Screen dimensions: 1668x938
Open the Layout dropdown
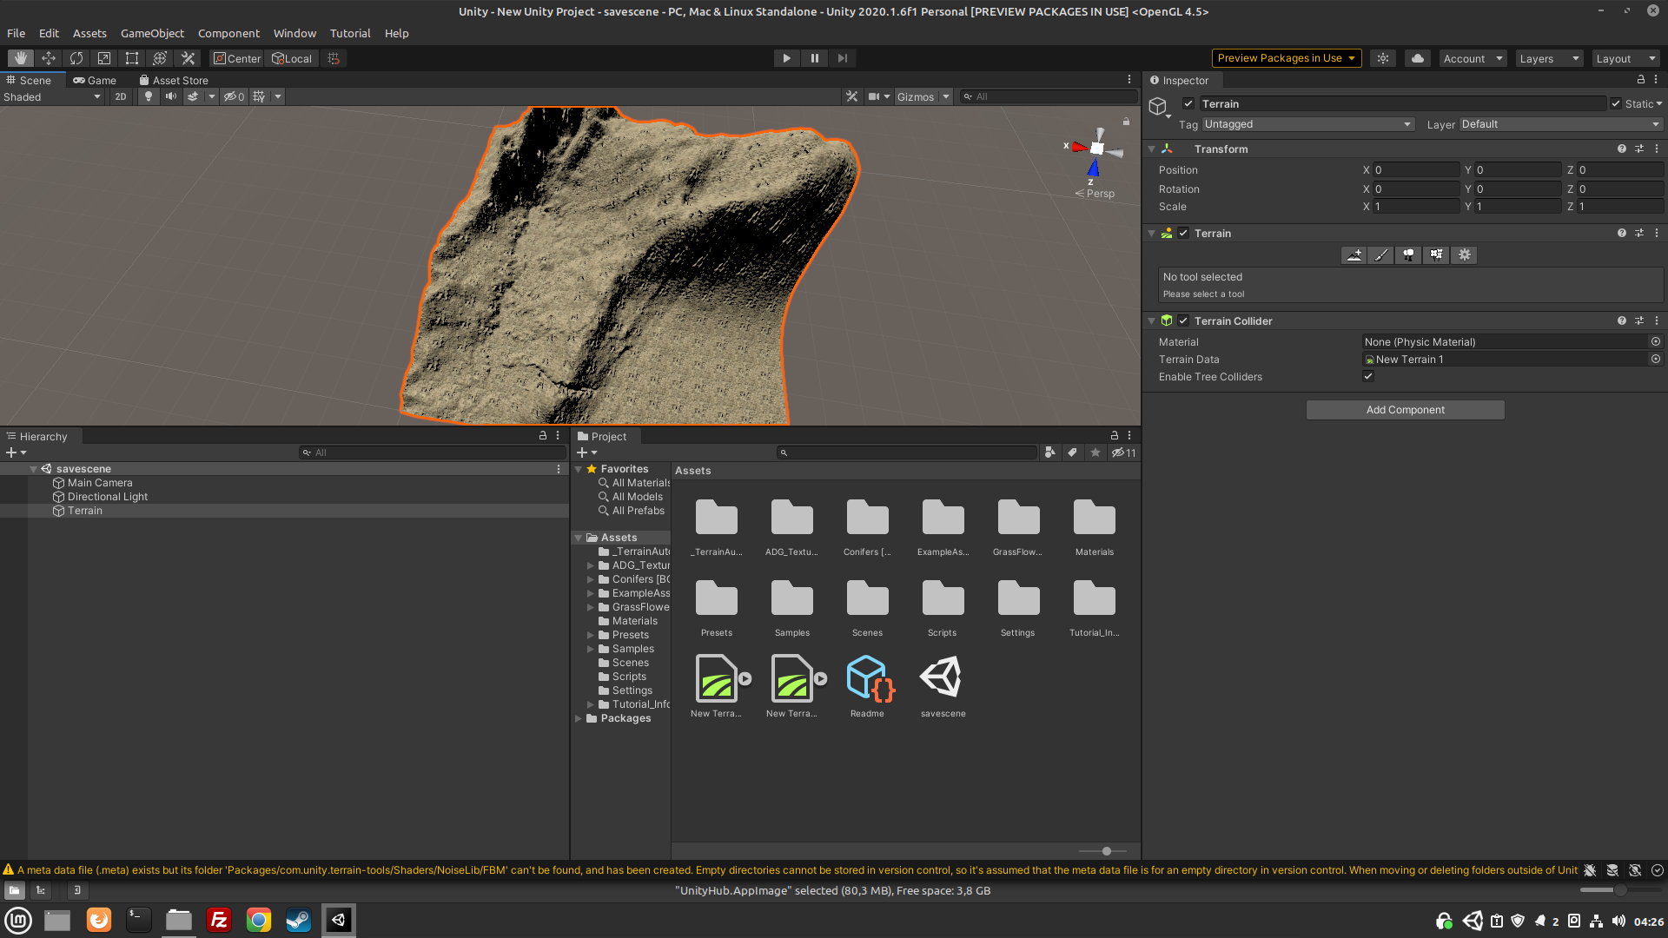[1625, 58]
